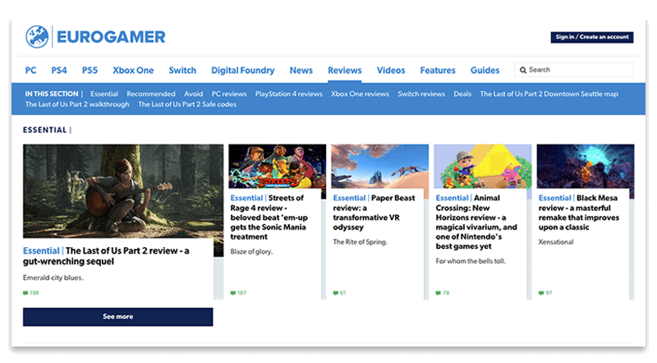Click the search magnifier icon

tap(523, 70)
